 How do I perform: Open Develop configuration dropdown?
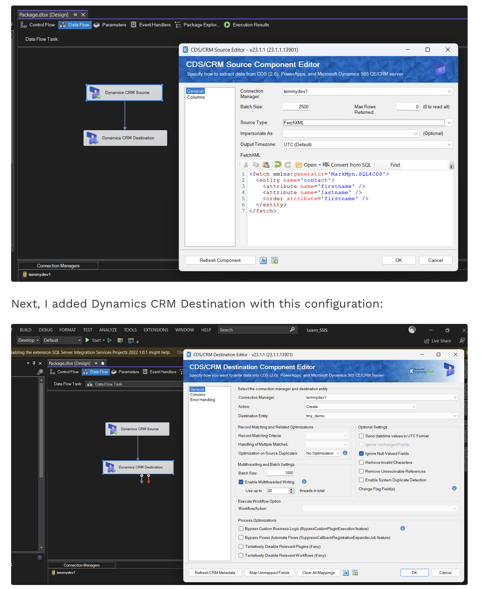click(28, 340)
